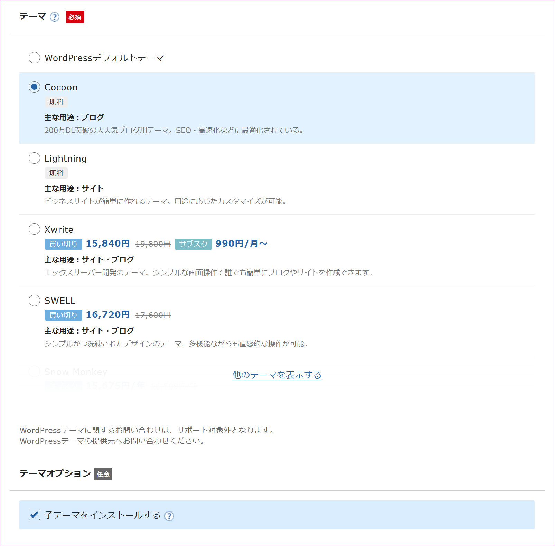The width and height of the screenshot is (555, 546).
Task: Click the support notice about サポート対象外
Action: coord(148,430)
